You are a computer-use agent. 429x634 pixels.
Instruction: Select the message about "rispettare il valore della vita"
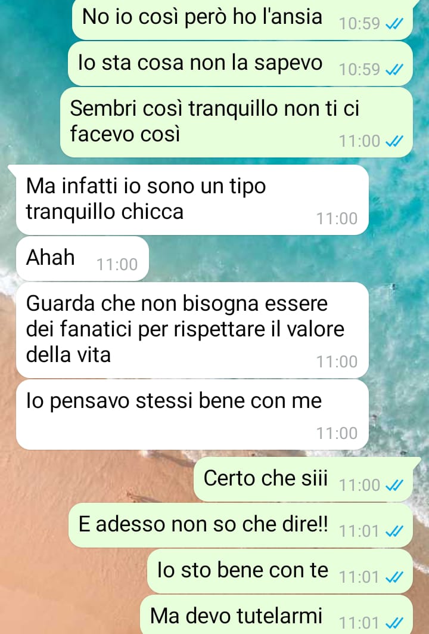(x=192, y=330)
